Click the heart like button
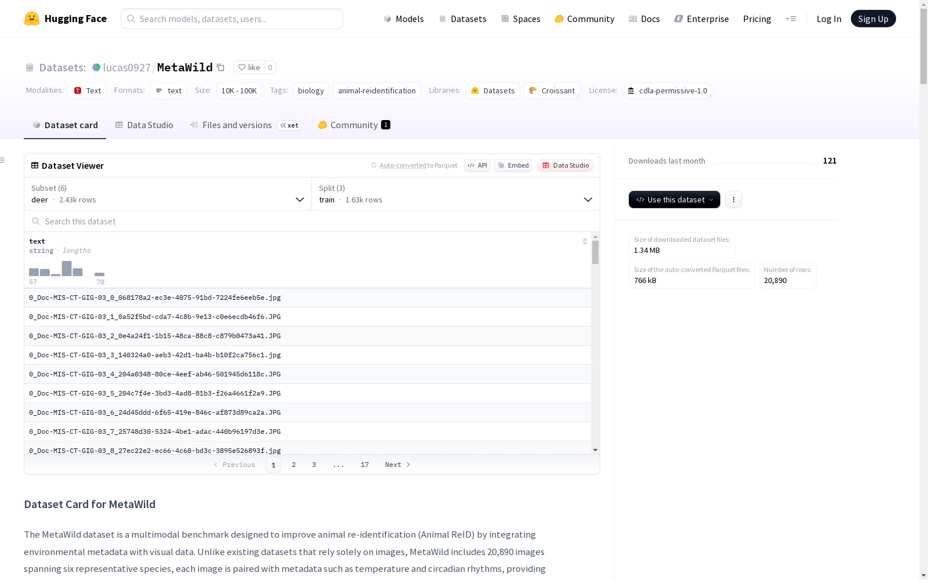This screenshot has height=580, width=928. coord(249,67)
